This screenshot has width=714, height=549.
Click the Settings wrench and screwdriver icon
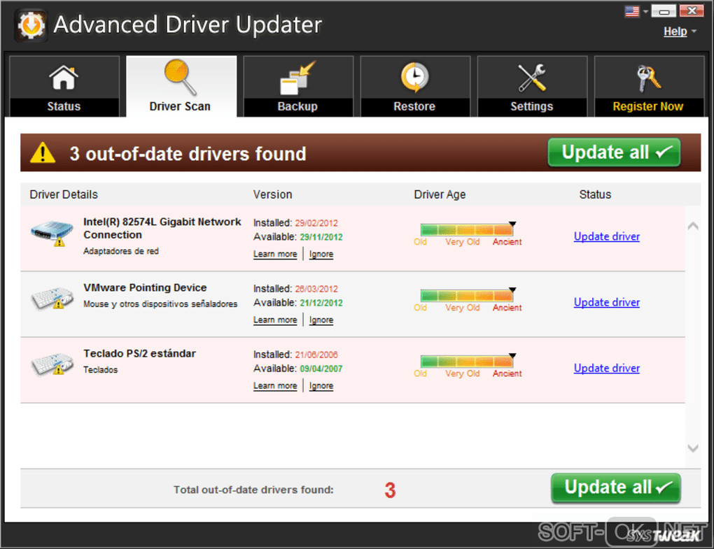pyautogui.click(x=531, y=78)
